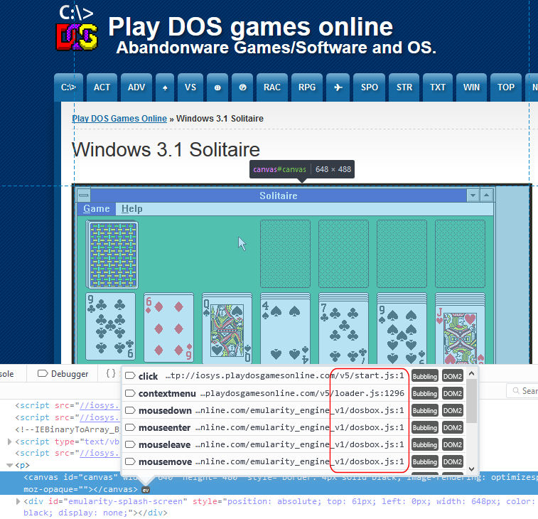Click the HTML search input field
Viewport: 538px width, 519px height.
tap(522, 391)
